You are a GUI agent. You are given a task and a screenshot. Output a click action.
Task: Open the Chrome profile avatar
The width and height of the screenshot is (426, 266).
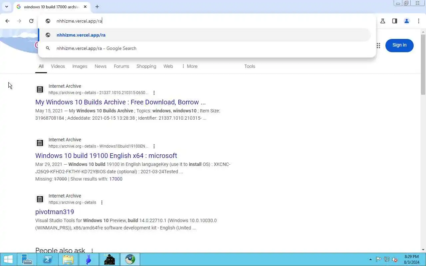[407, 21]
